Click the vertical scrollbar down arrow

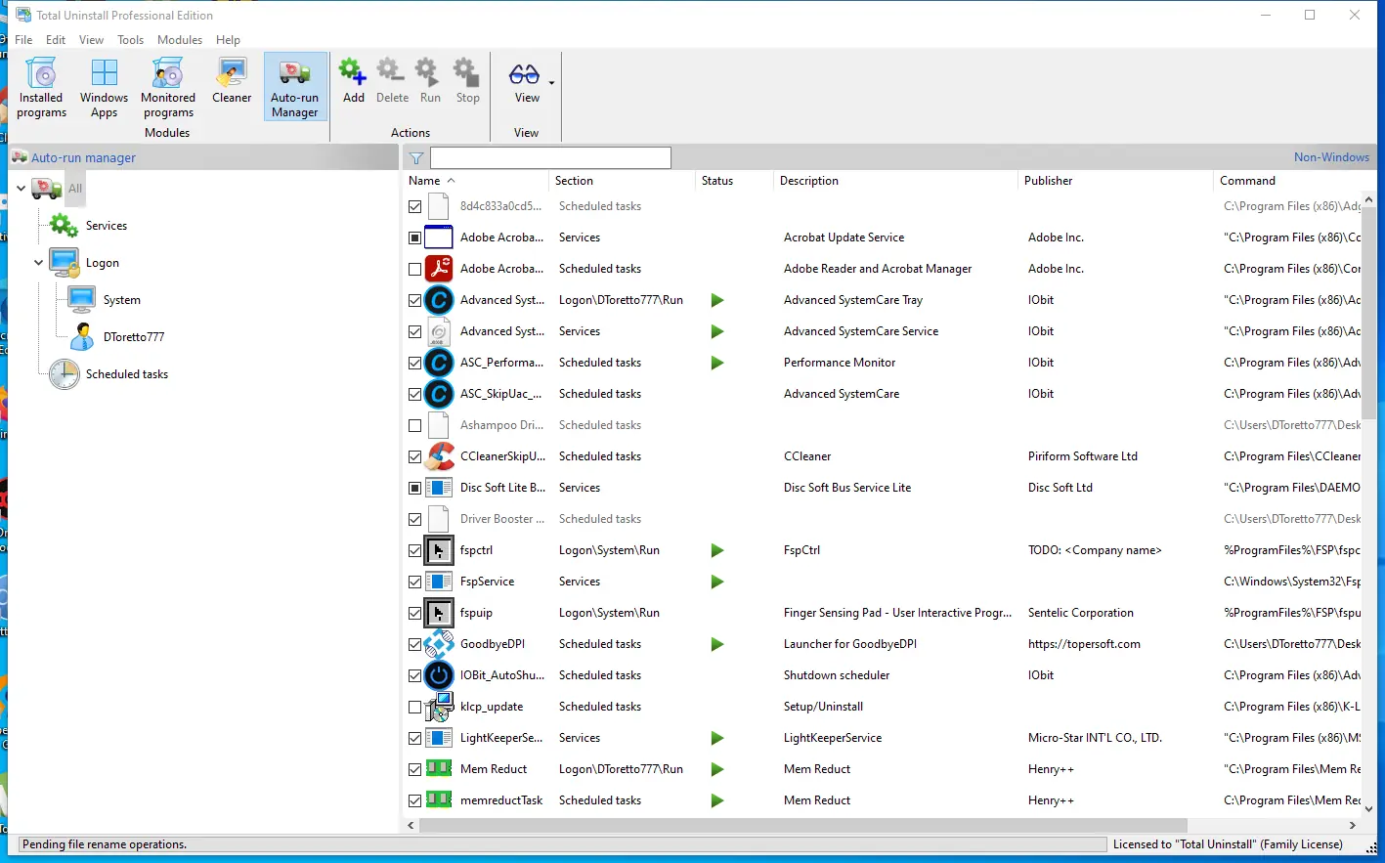point(1368,809)
